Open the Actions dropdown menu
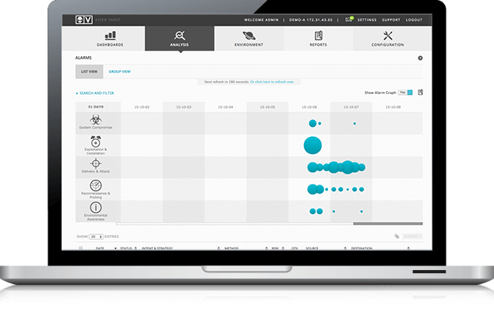 (412, 237)
